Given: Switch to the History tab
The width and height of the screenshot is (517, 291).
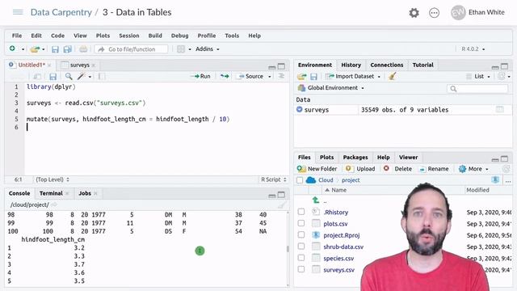Looking at the screenshot, I should tap(351, 65).
